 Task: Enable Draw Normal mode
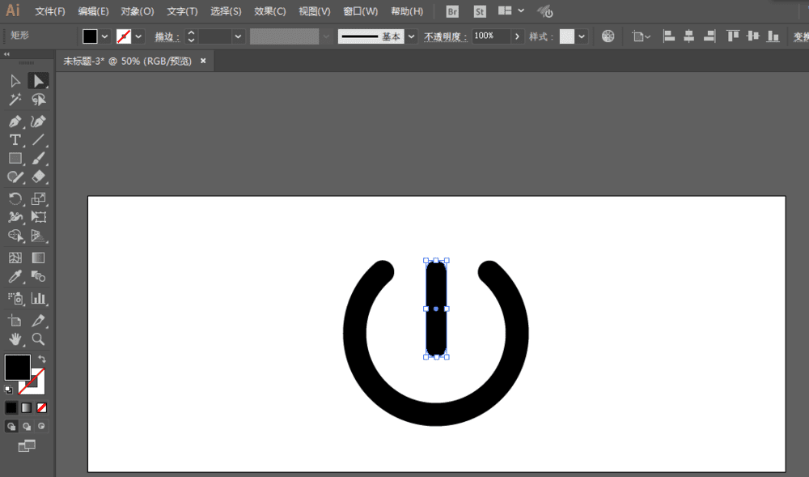[x=11, y=427]
